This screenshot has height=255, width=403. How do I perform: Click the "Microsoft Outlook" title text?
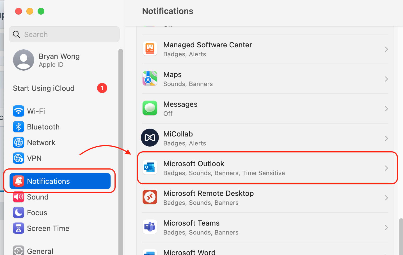194,164
